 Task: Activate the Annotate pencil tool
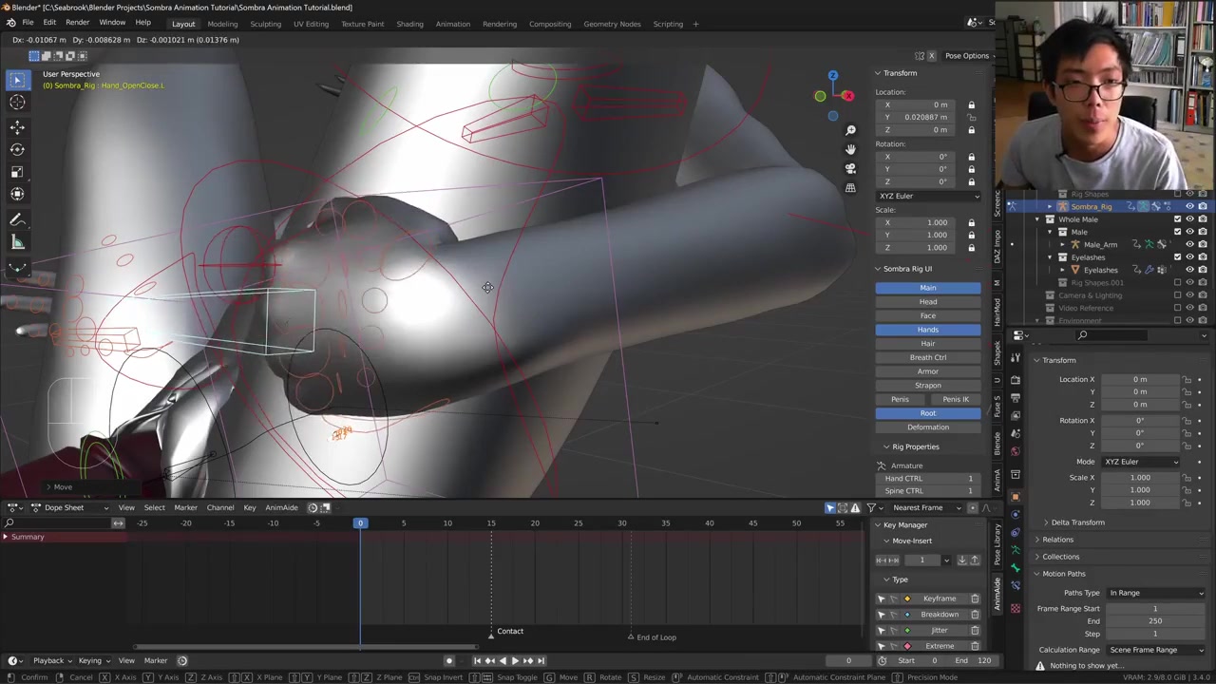point(17,220)
